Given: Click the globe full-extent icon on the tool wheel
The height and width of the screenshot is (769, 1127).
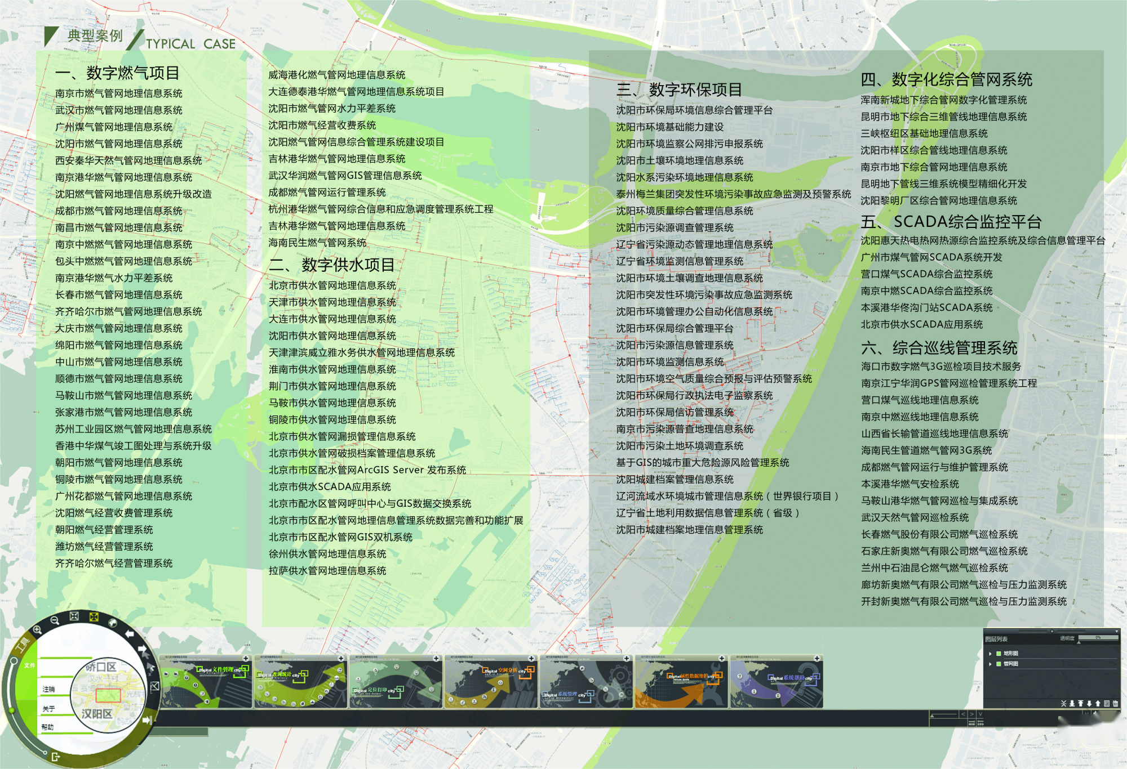Looking at the screenshot, I should pos(113,623).
